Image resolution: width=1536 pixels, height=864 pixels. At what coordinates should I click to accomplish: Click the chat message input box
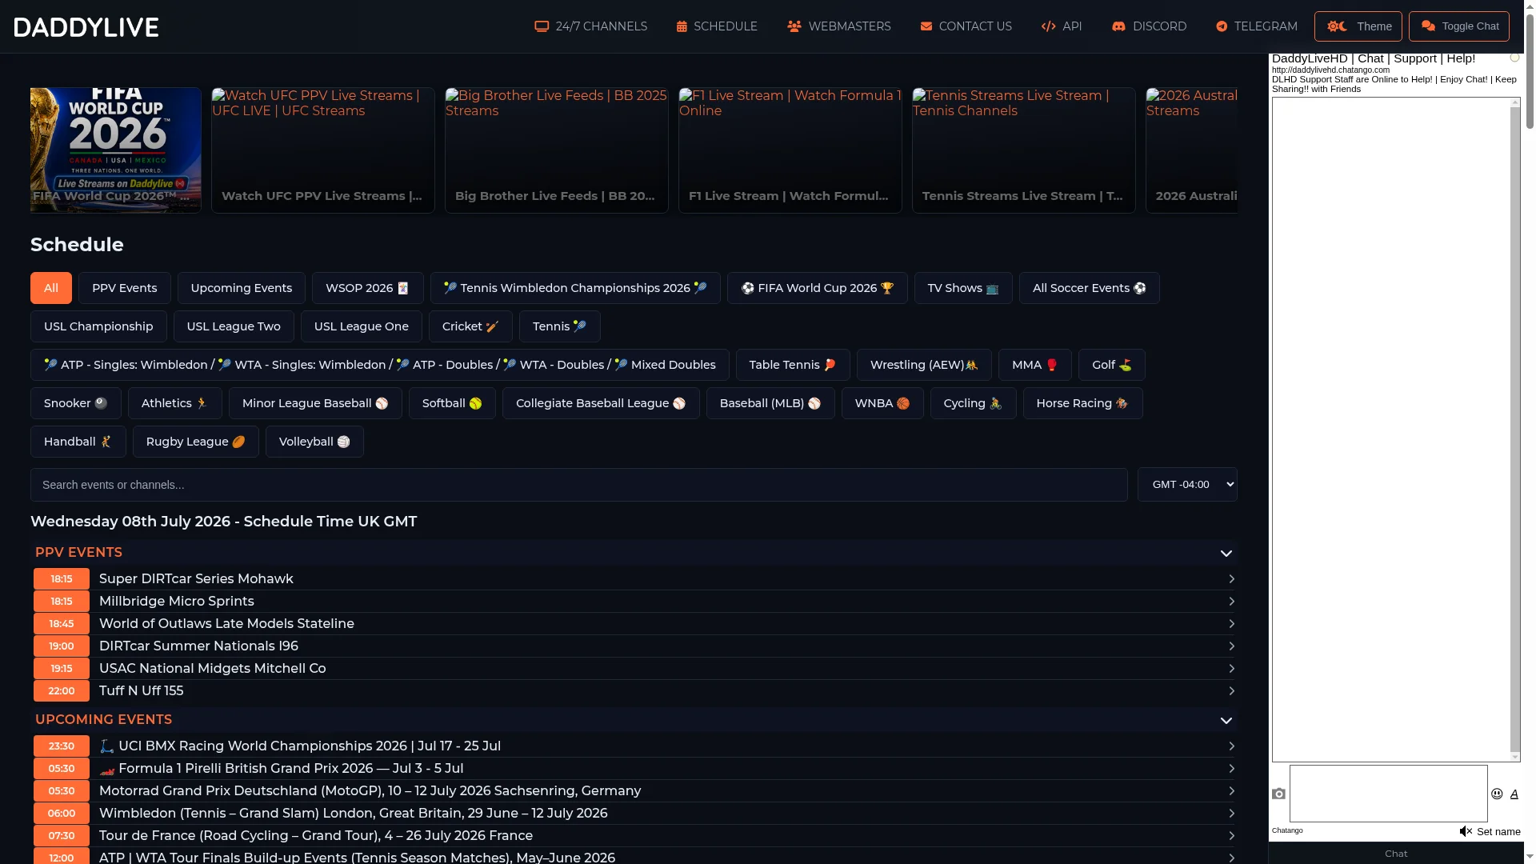(x=1388, y=794)
